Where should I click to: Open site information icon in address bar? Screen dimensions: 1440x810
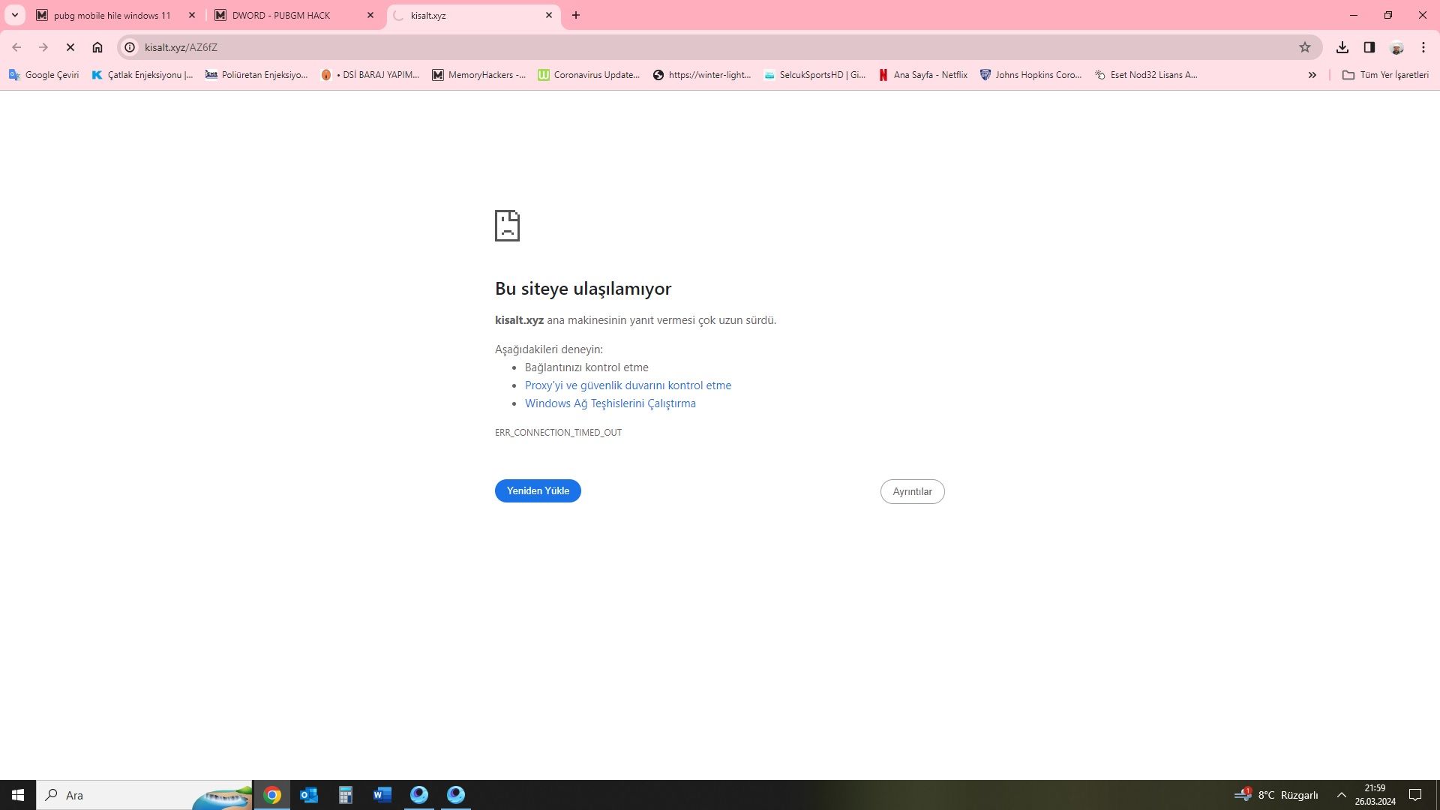tap(130, 47)
